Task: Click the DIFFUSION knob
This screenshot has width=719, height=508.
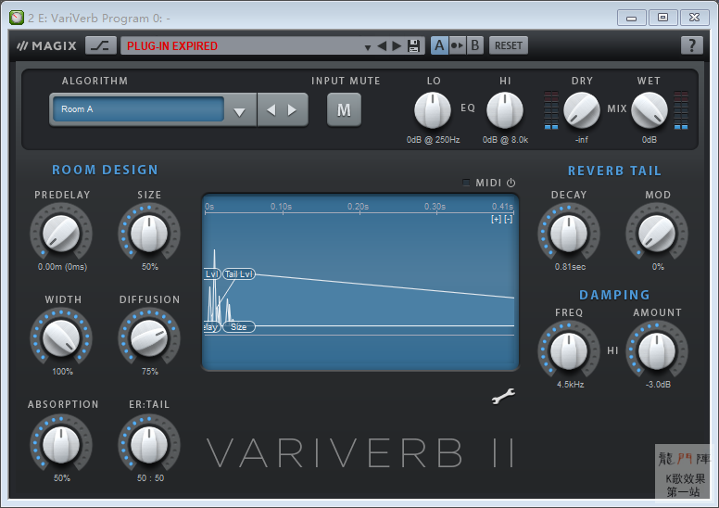Action: click(x=149, y=338)
